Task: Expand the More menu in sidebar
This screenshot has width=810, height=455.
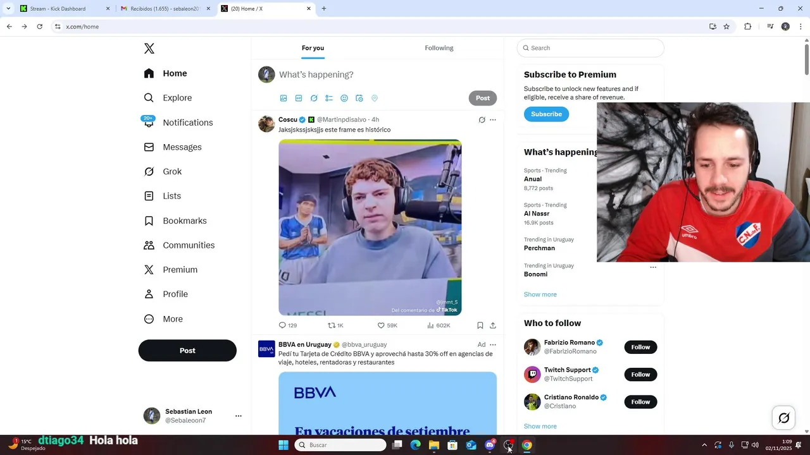Action: [x=163, y=319]
